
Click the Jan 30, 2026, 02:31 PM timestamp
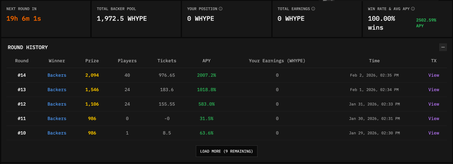point(374,118)
